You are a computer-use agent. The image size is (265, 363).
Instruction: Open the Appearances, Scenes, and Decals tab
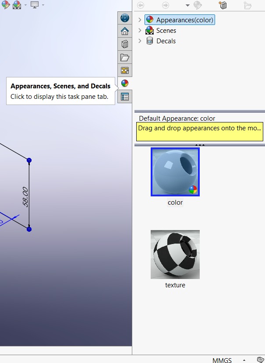coord(125,83)
